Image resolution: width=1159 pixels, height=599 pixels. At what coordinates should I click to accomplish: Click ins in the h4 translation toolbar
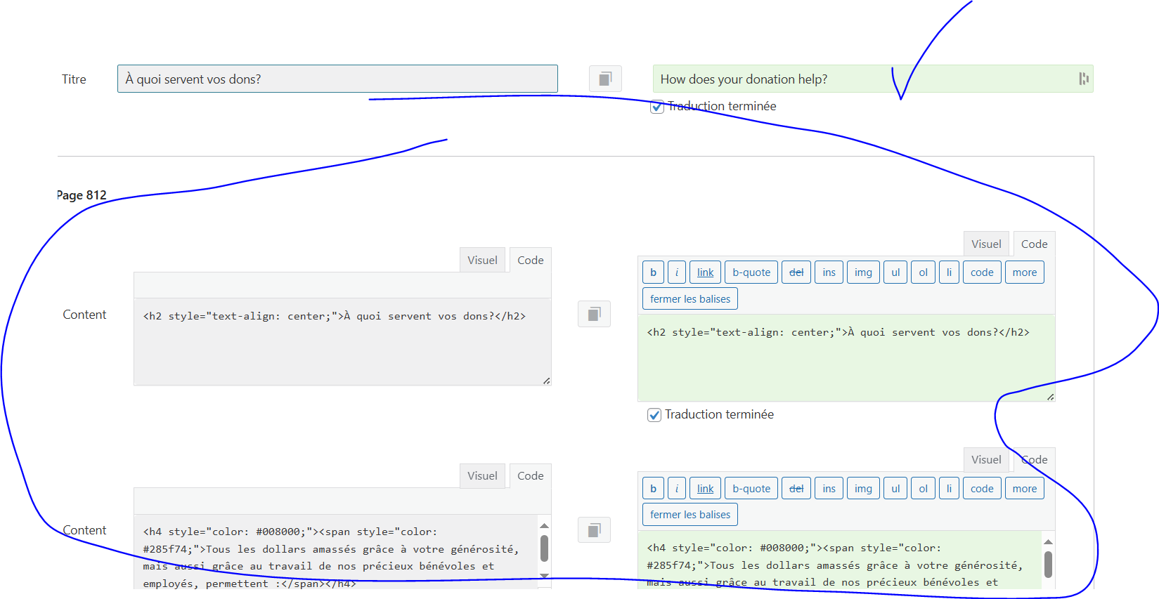tap(829, 489)
